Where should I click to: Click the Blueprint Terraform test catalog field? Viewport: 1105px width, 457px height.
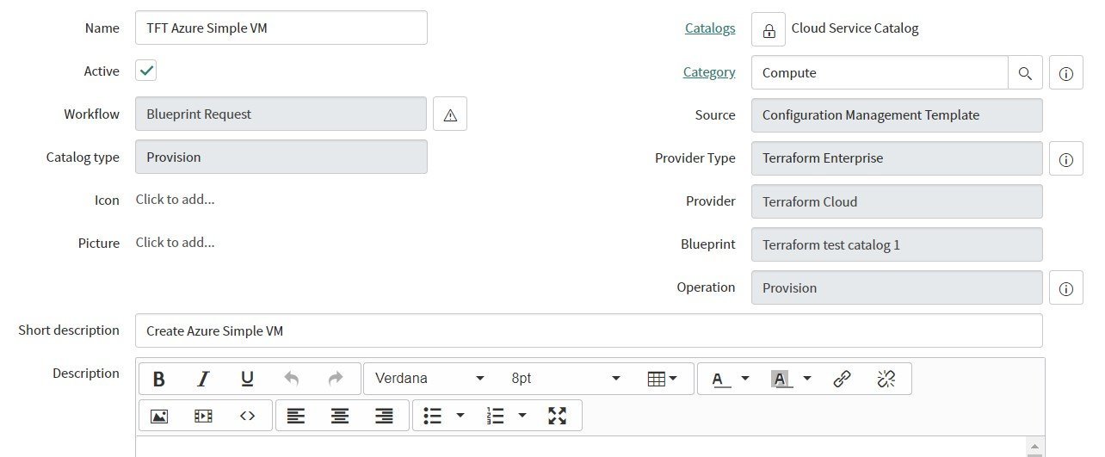[897, 244]
